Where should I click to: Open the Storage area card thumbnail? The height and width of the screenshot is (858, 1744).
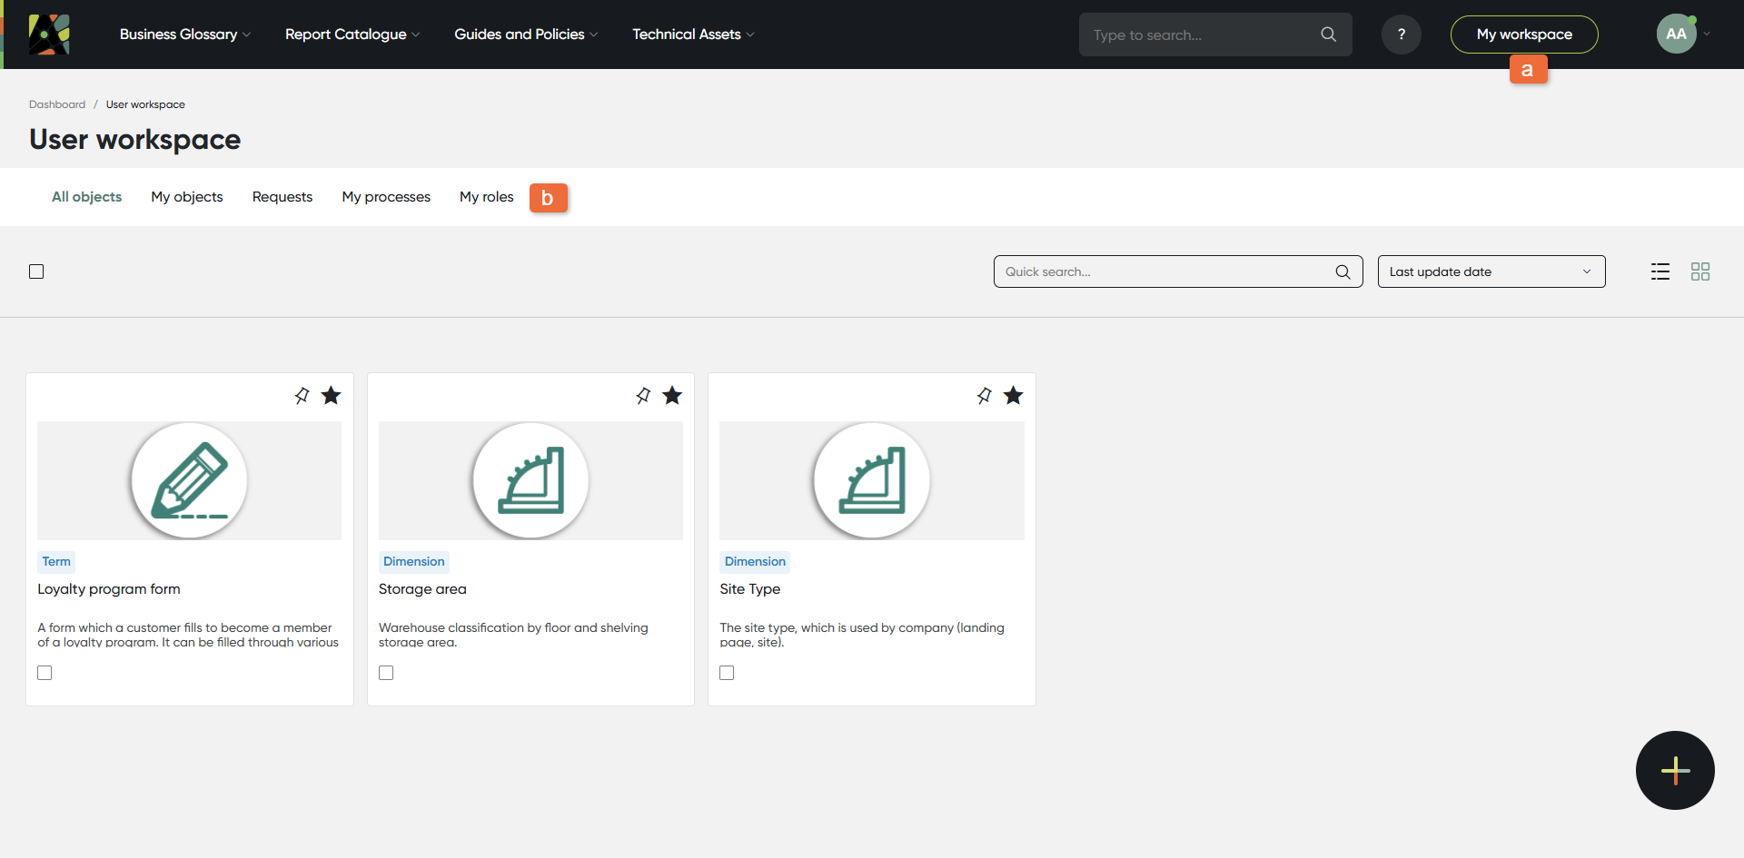click(530, 480)
